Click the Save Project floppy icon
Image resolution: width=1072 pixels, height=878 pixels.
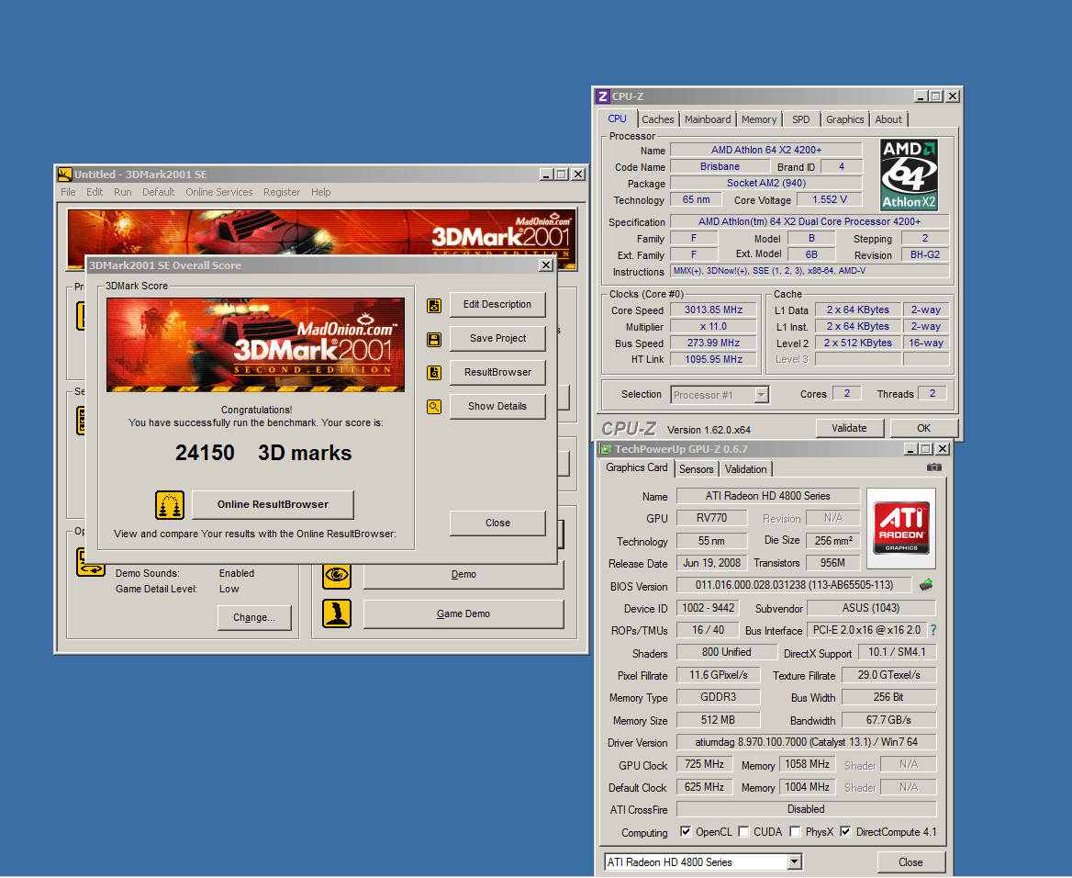click(434, 340)
